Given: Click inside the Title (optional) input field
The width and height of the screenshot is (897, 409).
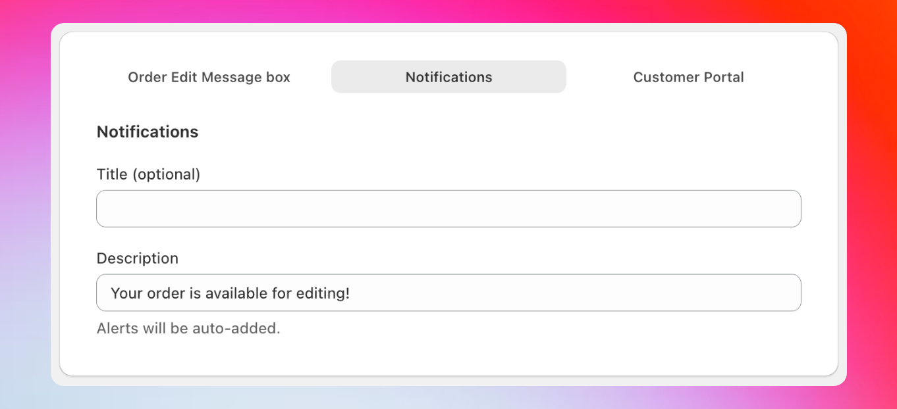Looking at the screenshot, I should coord(448,208).
